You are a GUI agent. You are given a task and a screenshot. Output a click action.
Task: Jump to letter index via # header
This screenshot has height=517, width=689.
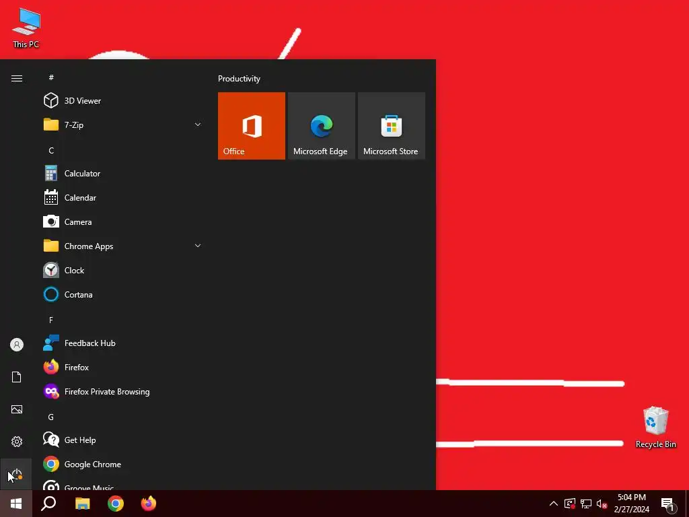pyautogui.click(x=51, y=77)
